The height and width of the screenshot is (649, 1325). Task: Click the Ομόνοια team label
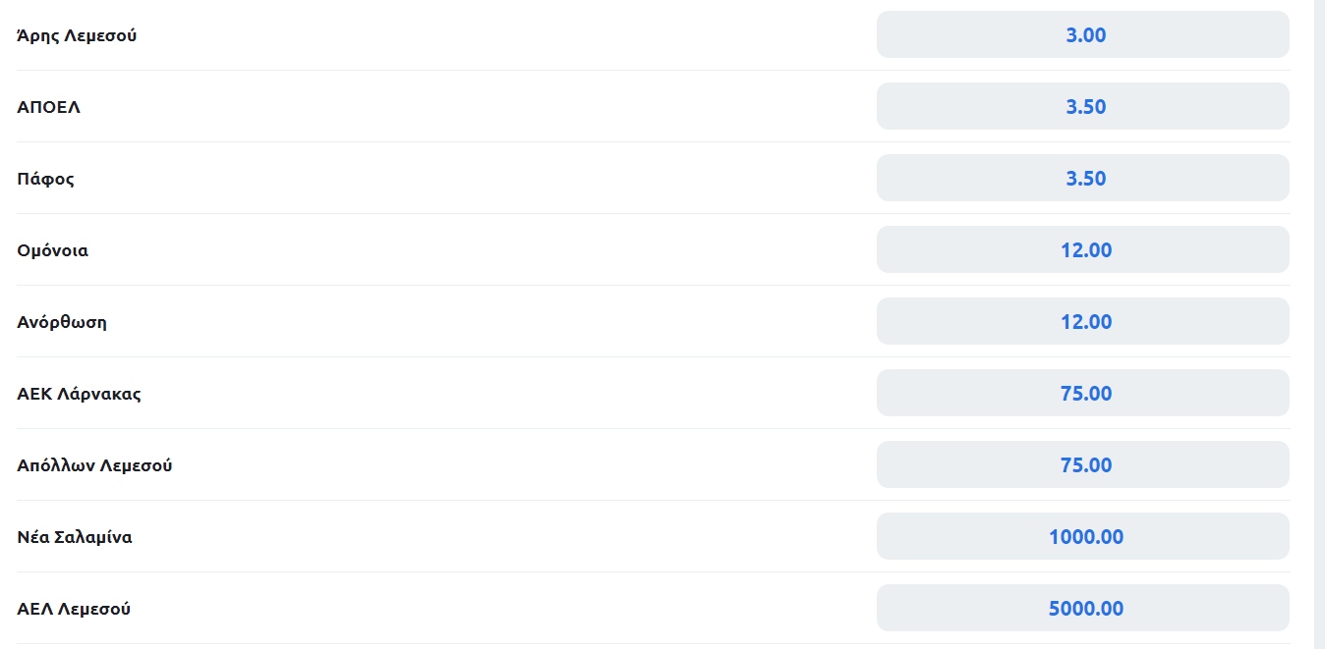click(52, 250)
